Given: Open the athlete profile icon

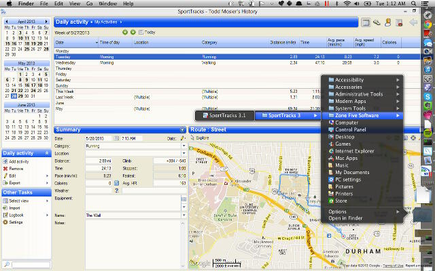Looking at the screenshot, I should [x=388, y=22].
